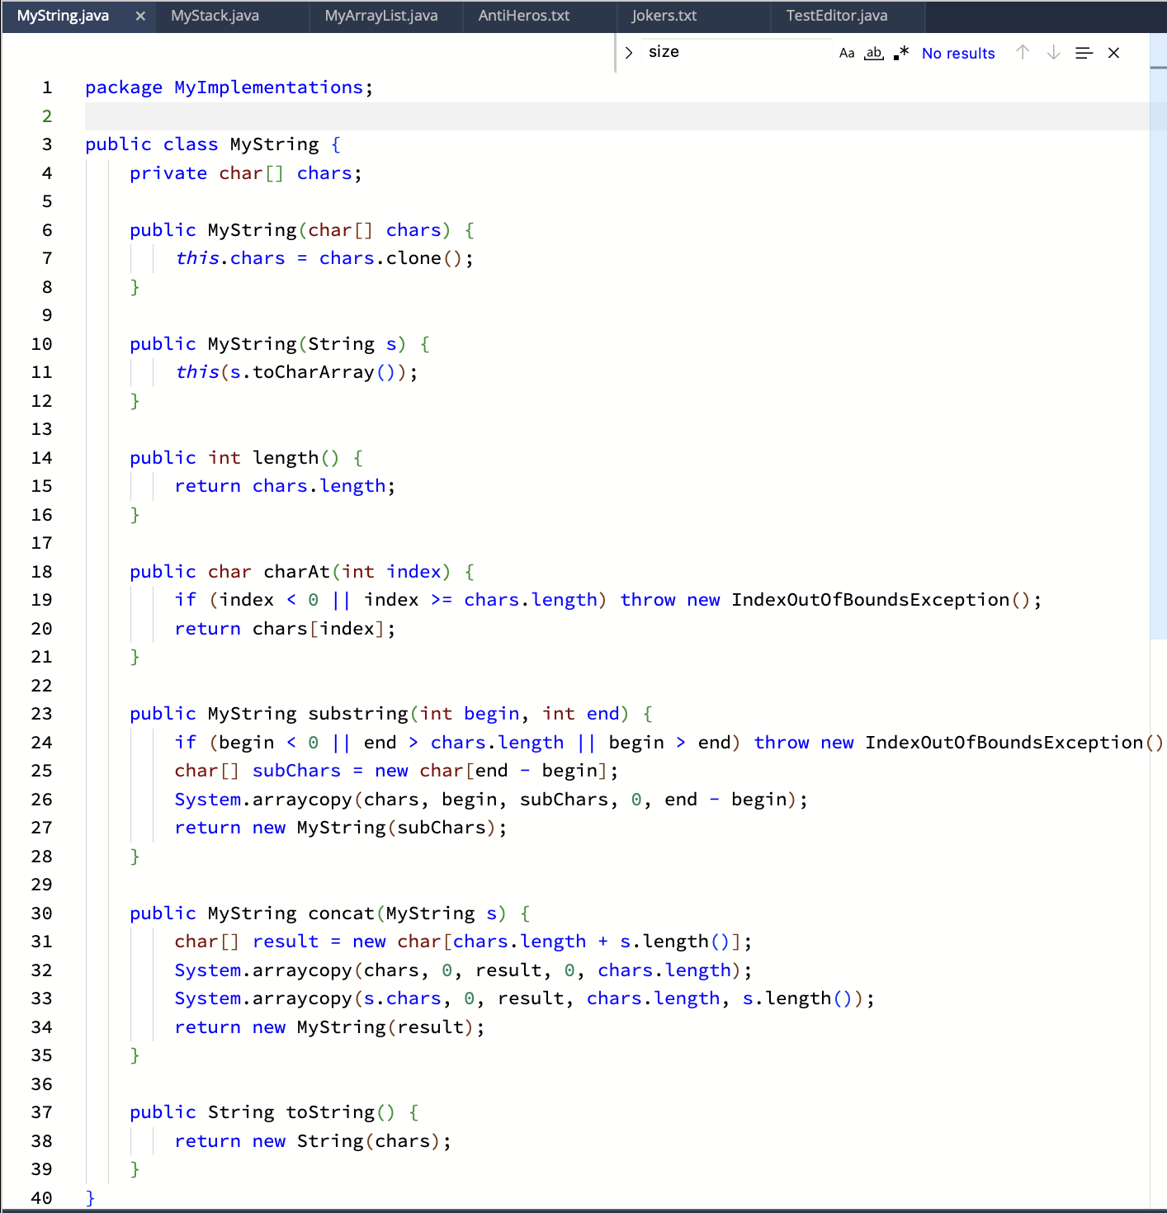Turn on regular expression search mode
Viewport: 1167px width, 1213px height.
click(900, 53)
